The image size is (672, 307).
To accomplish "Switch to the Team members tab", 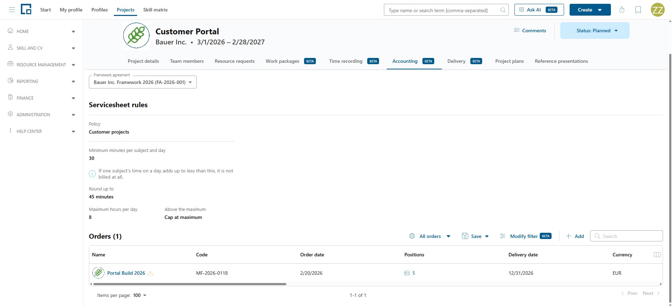I will tap(187, 61).
